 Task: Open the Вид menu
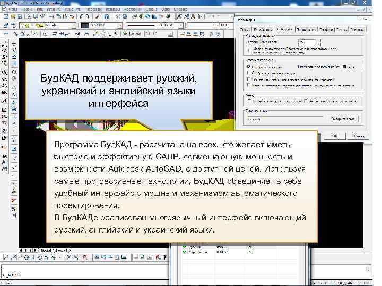tap(40, 9)
